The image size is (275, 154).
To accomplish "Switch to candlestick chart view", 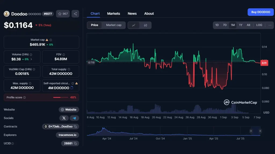I will [x=145, y=25].
